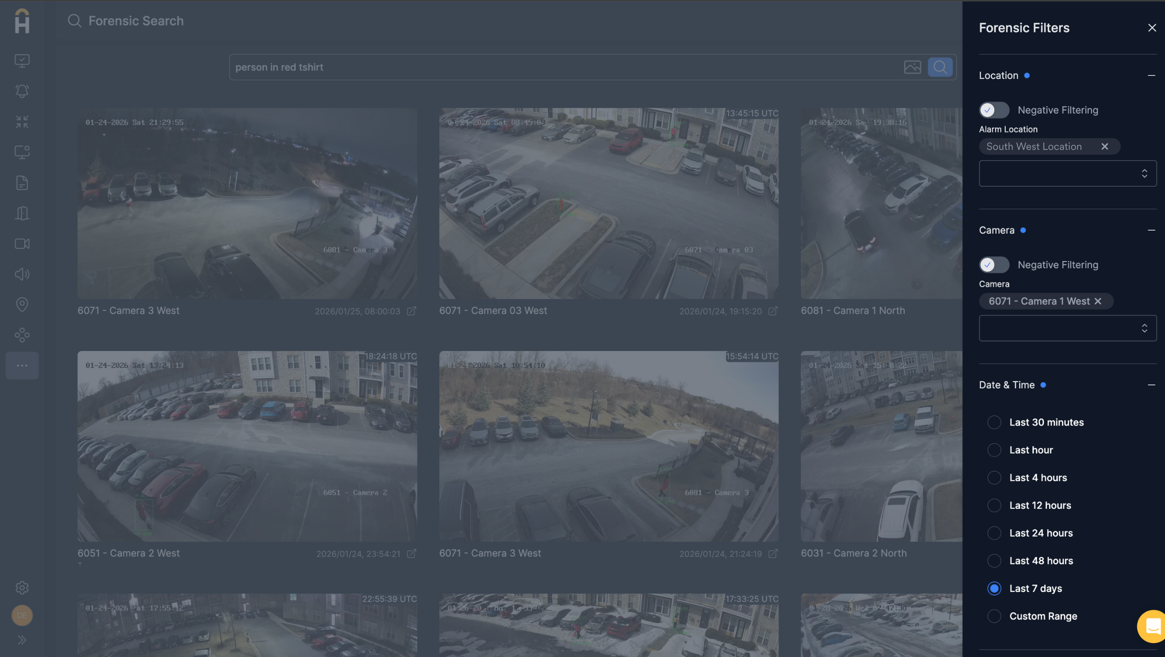The image size is (1165, 657).
Task: Collapse the Date & Time section
Action: (x=1151, y=385)
